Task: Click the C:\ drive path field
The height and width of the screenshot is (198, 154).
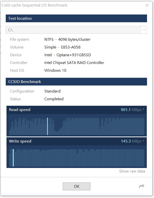Action: (74, 30)
